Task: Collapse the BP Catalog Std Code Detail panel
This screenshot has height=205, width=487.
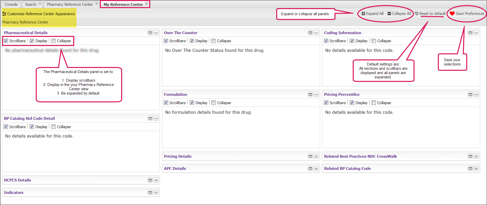Action: pos(156,118)
